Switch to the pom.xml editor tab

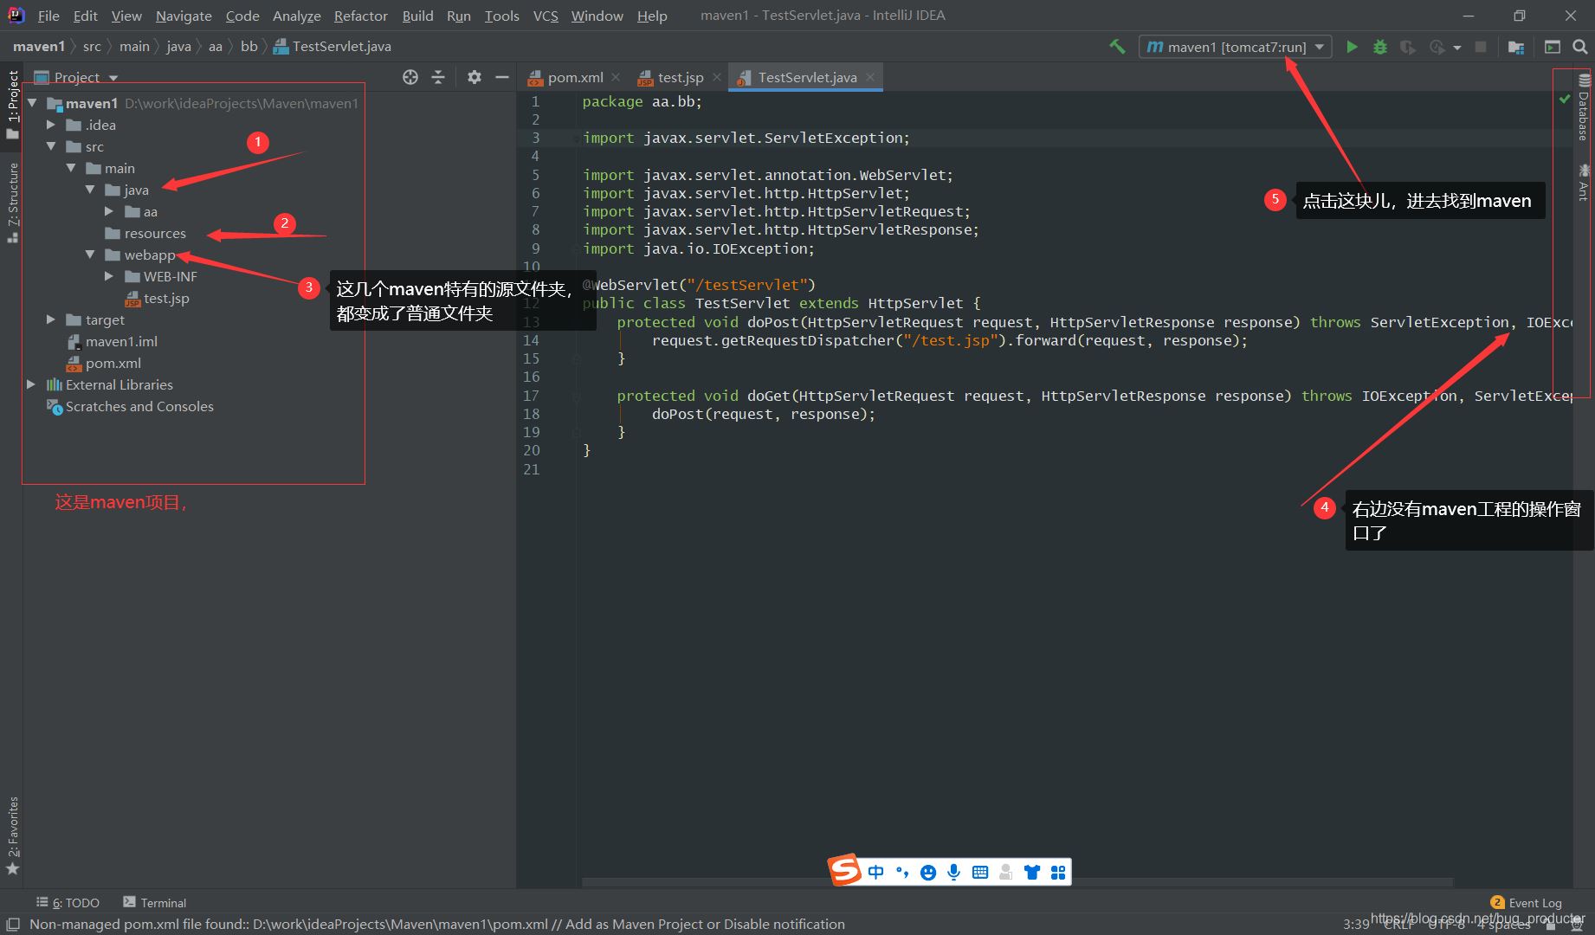click(574, 77)
